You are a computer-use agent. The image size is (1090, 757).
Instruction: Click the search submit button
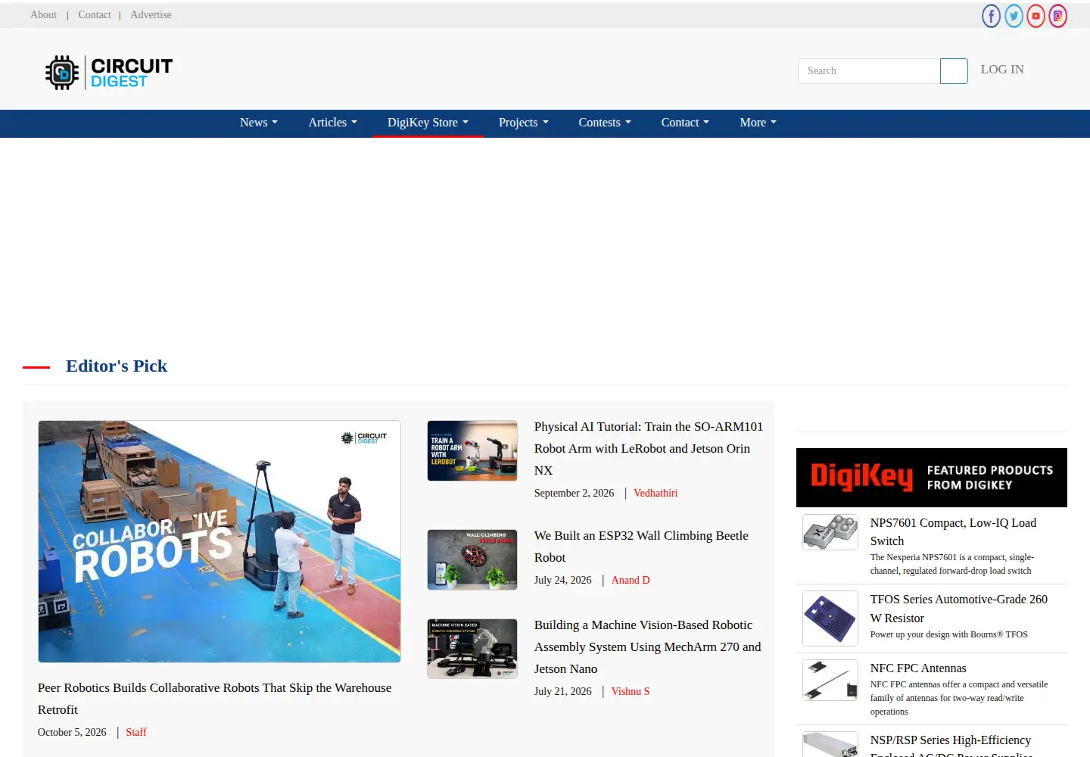[x=954, y=71]
